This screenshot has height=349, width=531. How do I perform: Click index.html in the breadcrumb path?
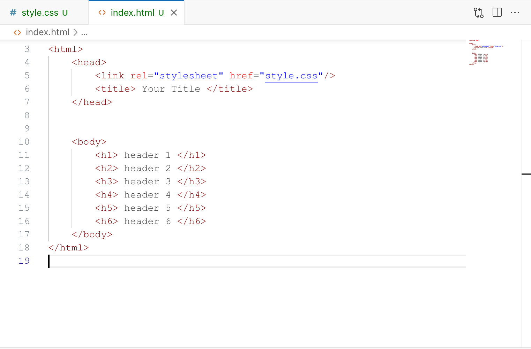point(47,32)
